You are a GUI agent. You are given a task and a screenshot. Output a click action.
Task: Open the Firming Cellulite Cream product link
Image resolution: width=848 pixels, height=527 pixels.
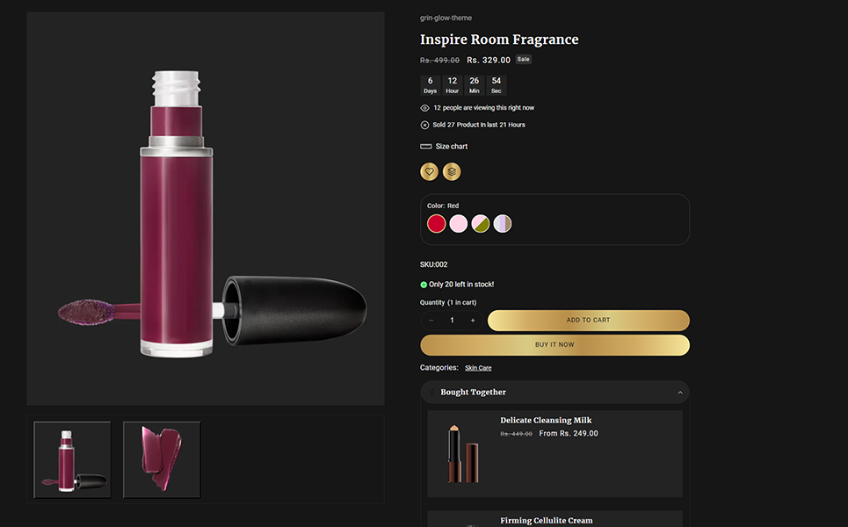click(x=547, y=521)
